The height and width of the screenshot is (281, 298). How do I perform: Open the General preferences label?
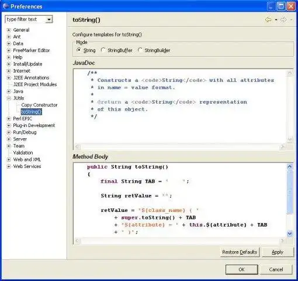click(21, 30)
